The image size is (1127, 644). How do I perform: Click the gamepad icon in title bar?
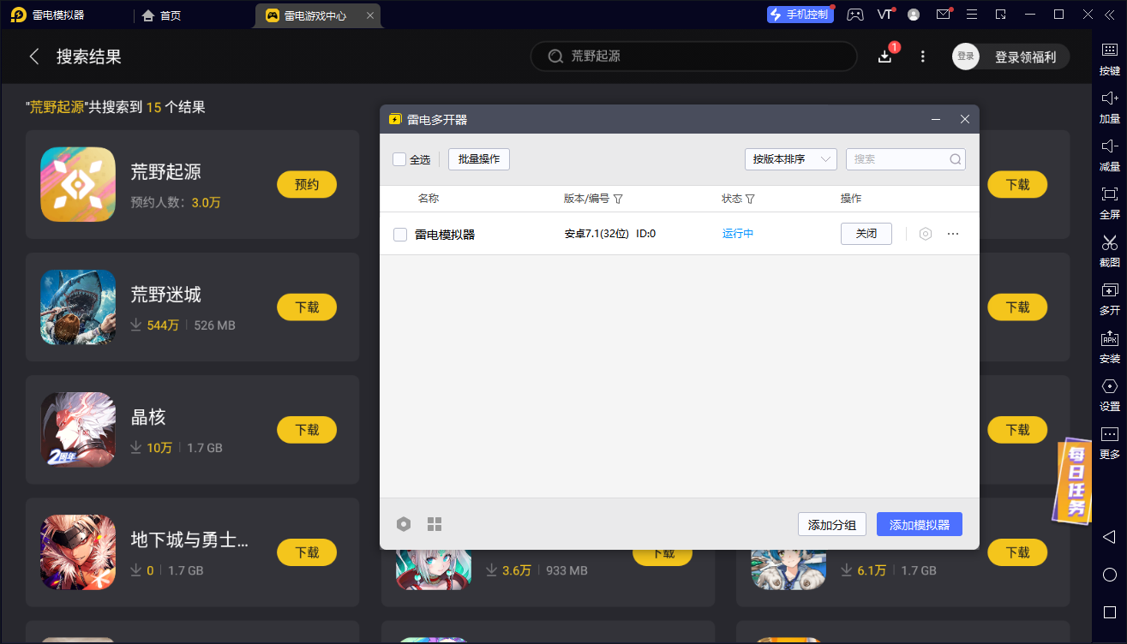point(855,15)
